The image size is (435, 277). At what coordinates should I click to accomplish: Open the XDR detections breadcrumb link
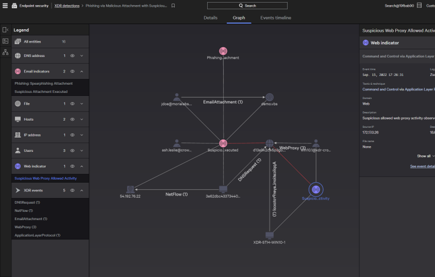pyautogui.click(x=67, y=6)
